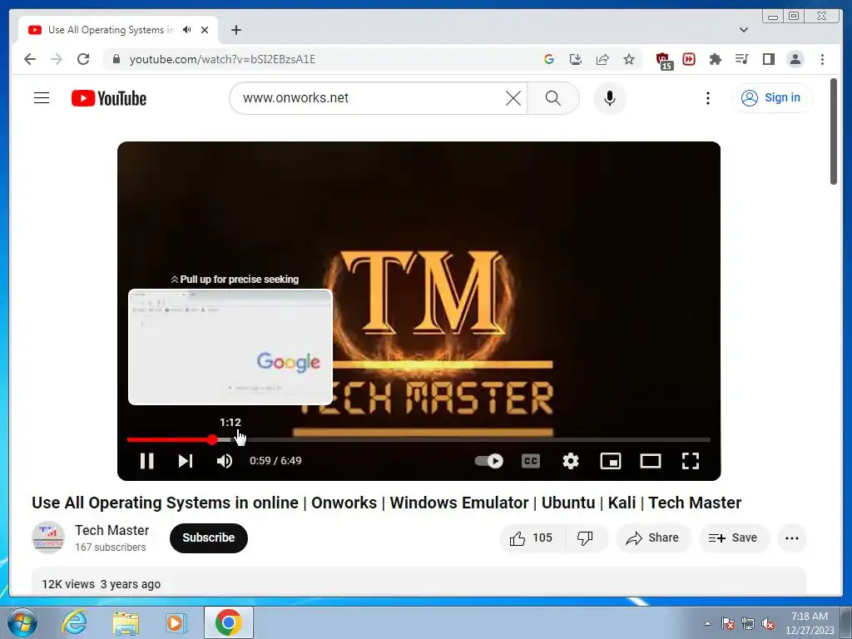This screenshot has height=639, width=852.
Task: Open the muted volume tray icon
Action: pos(768,623)
